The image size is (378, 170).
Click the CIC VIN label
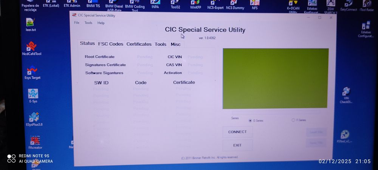(175, 57)
